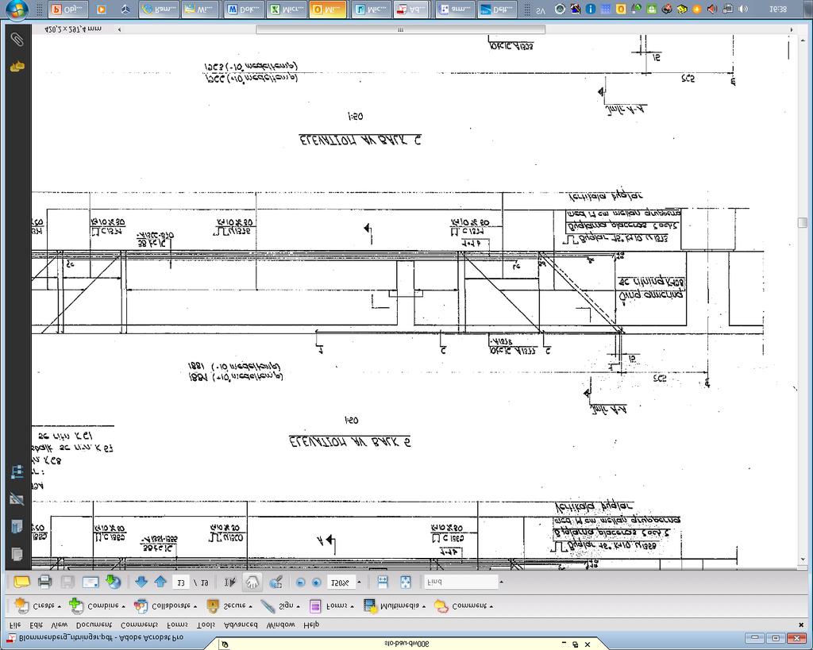This screenshot has height=650, width=813.
Task: Click the 'sto-bau-dw006' connection bar label
Action: click(x=406, y=644)
